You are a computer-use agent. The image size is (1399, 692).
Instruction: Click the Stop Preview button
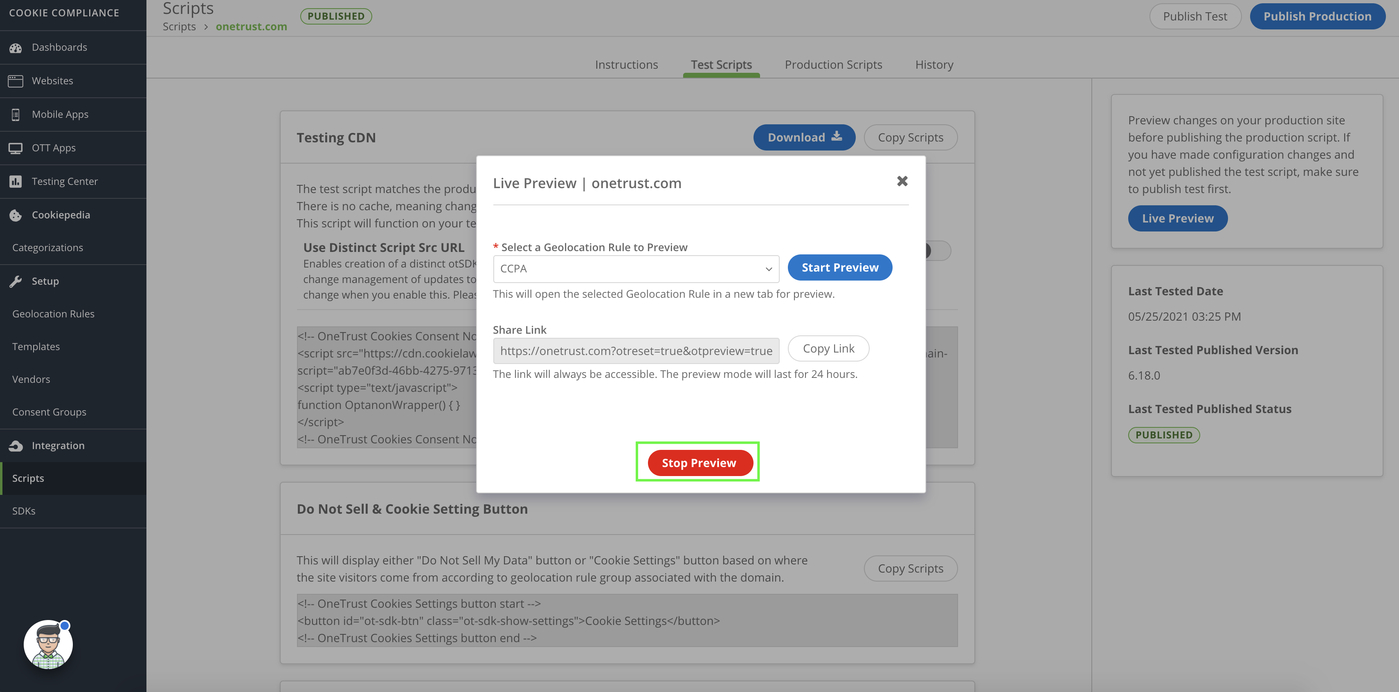click(698, 463)
